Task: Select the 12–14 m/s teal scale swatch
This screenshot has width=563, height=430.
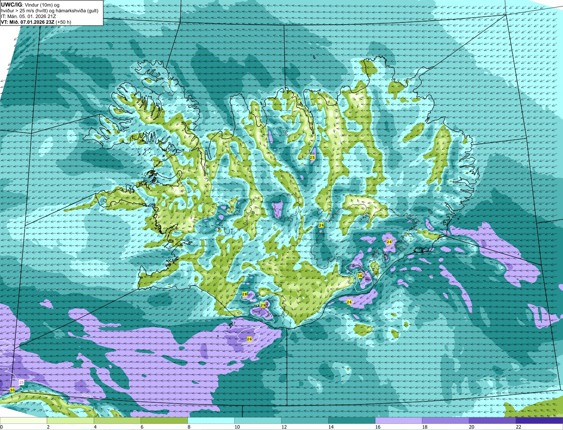Action: pyautogui.click(x=305, y=421)
